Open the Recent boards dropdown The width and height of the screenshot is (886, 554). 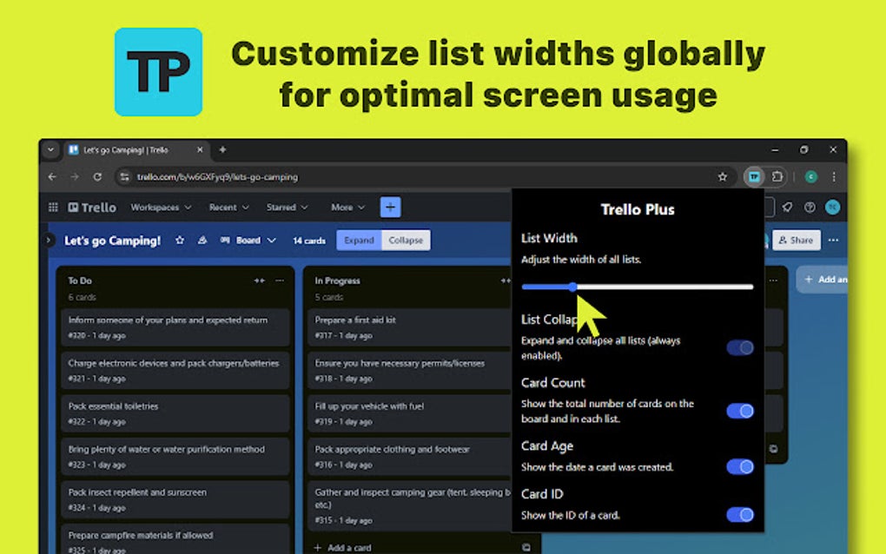coord(228,208)
